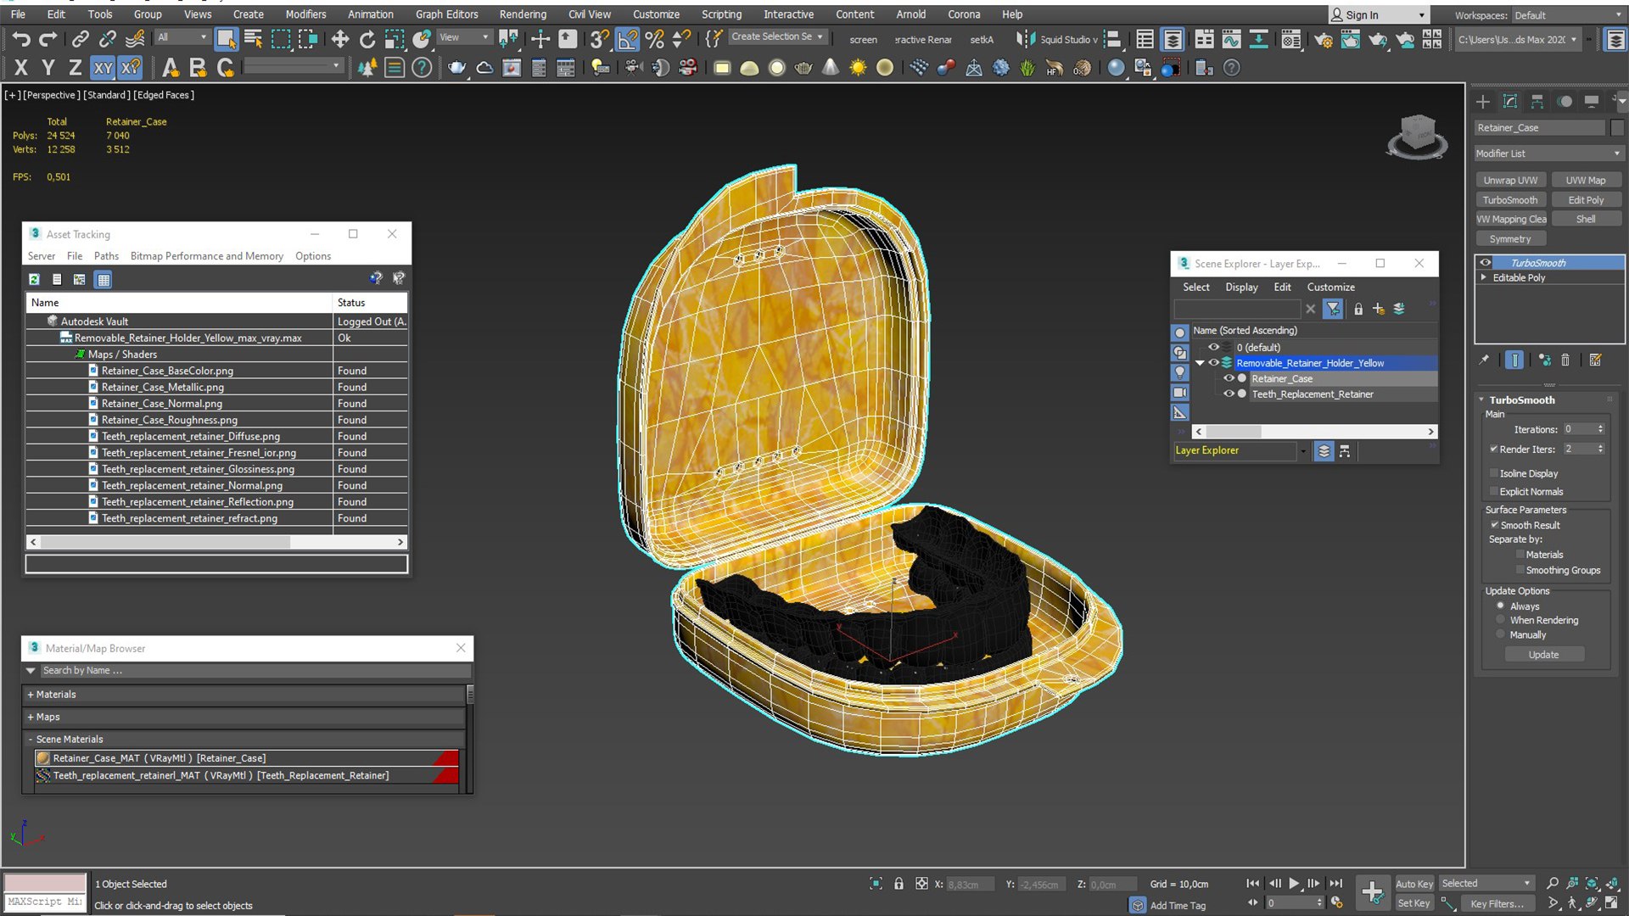Open Bitmap Performance and Memory menu

click(x=207, y=256)
